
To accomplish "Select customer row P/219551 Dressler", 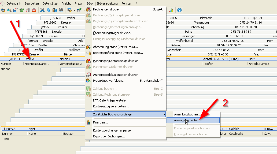I will click(x=58, y=27).
